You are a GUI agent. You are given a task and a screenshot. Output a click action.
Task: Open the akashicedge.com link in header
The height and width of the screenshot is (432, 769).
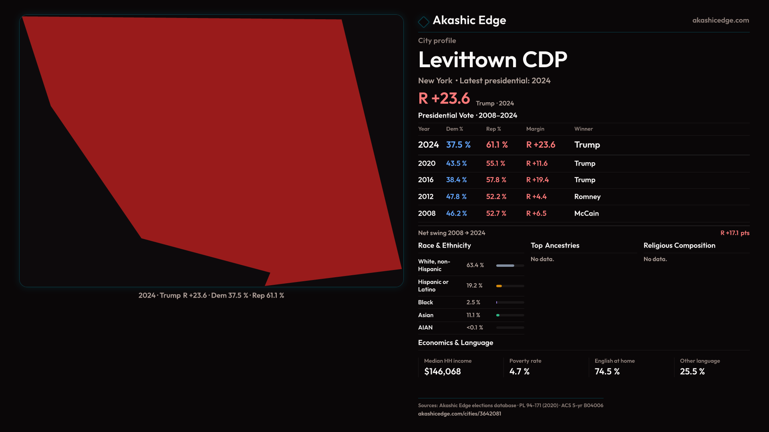[x=720, y=20]
